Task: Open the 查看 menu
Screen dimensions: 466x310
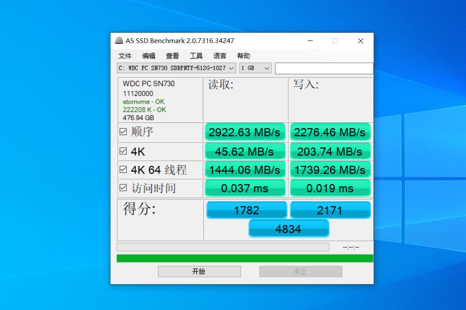Action: click(172, 56)
